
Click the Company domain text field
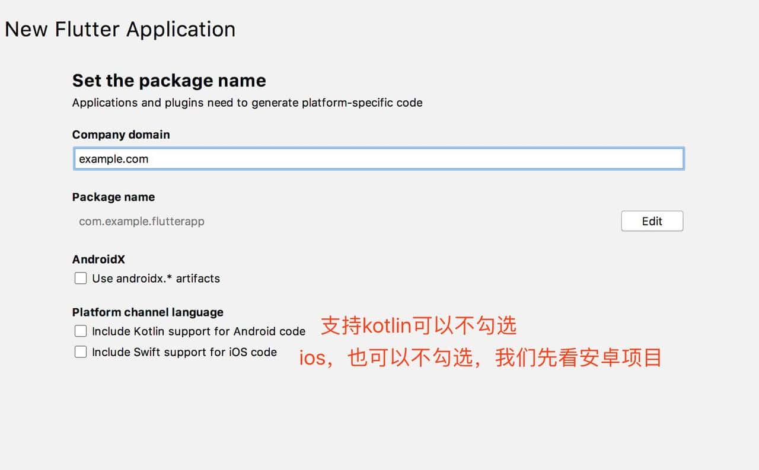pyautogui.click(x=378, y=159)
